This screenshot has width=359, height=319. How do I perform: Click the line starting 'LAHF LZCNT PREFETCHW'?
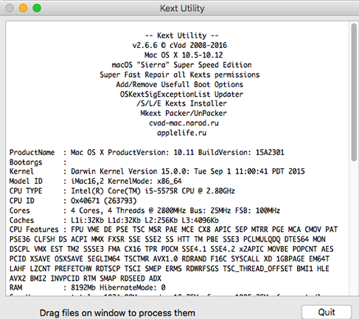(x=170, y=269)
